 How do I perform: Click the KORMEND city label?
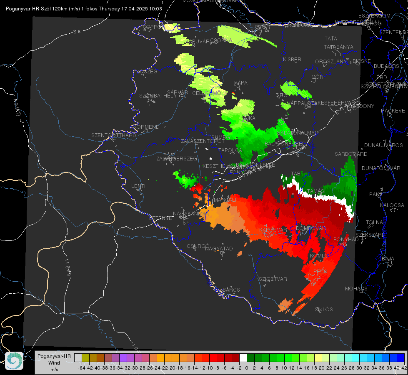click(146, 127)
